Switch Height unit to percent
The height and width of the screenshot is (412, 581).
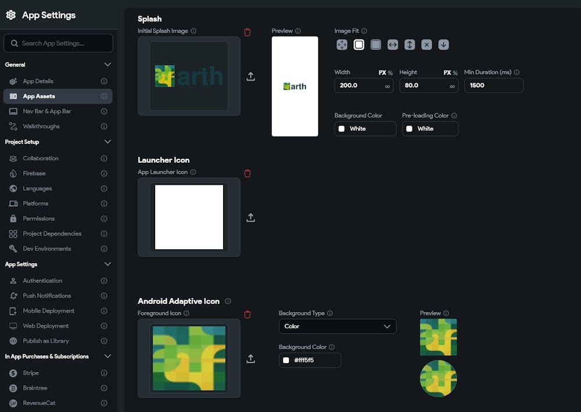tap(455, 73)
